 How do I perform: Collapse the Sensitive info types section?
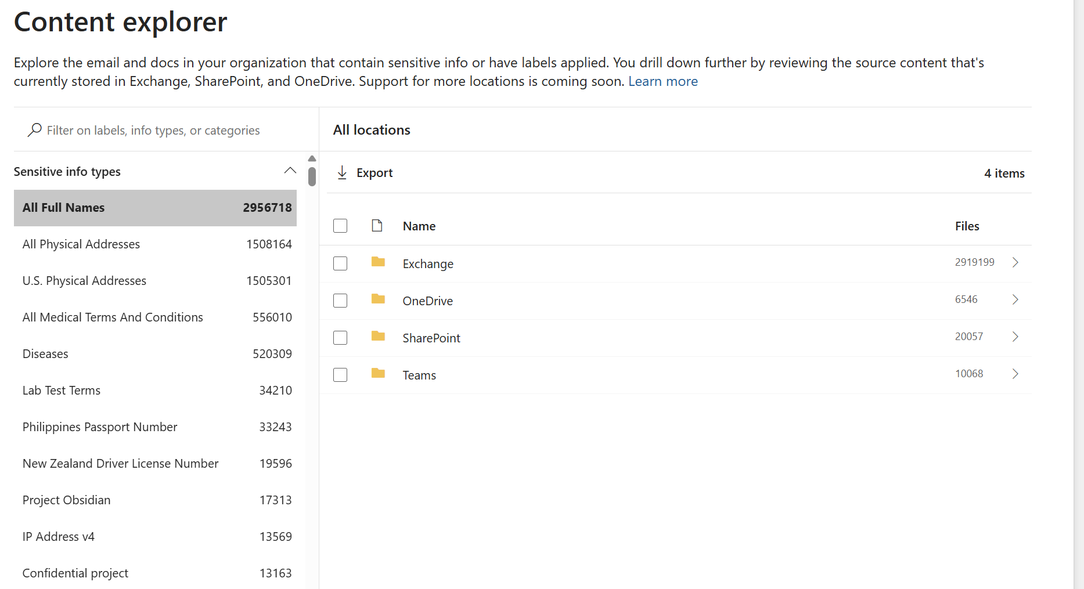pos(290,171)
